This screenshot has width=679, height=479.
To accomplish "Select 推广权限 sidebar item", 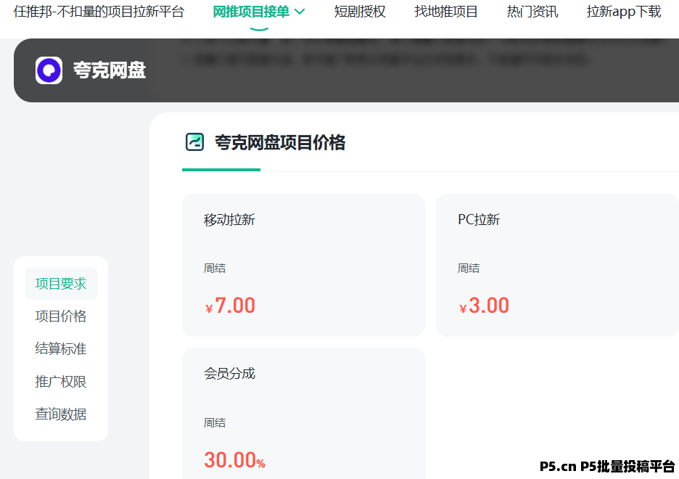I will [x=61, y=382].
